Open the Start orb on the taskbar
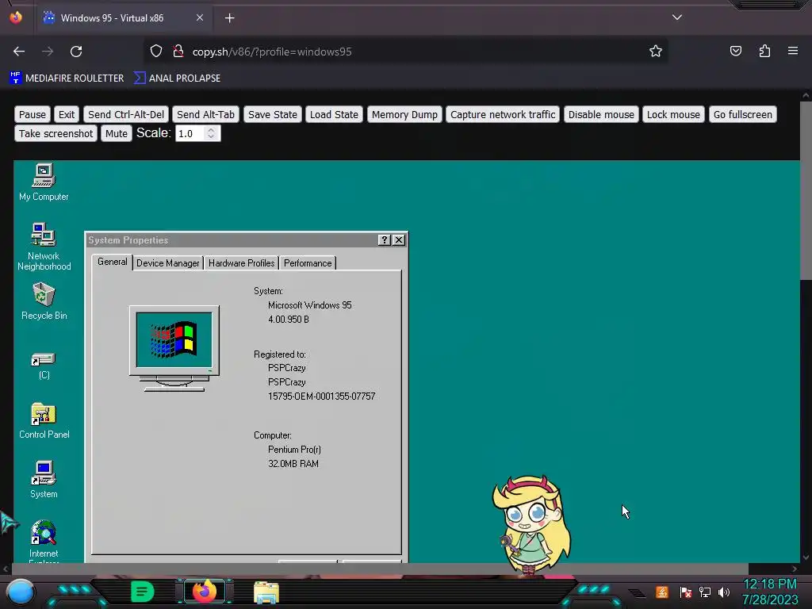 [x=21, y=592]
